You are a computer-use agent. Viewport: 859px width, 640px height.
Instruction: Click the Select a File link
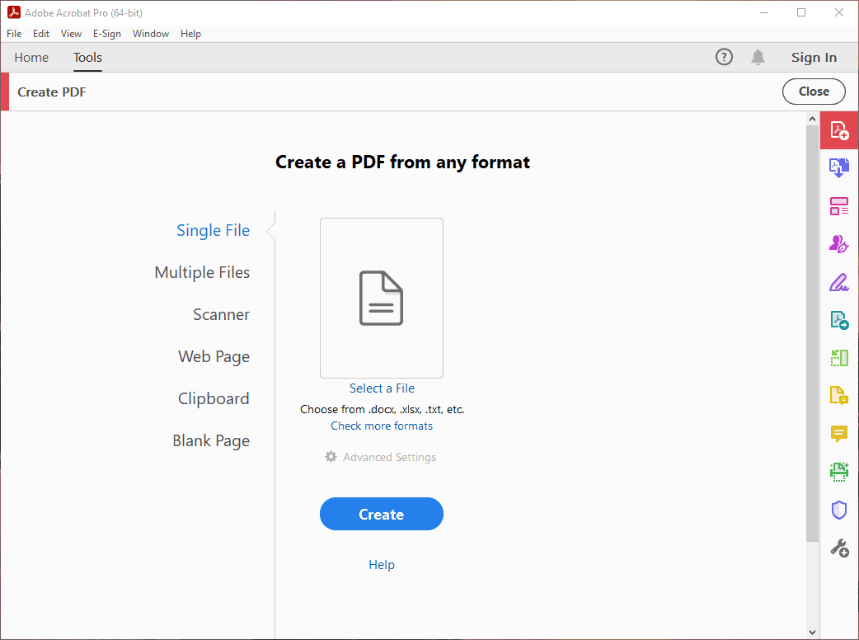tap(382, 388)
